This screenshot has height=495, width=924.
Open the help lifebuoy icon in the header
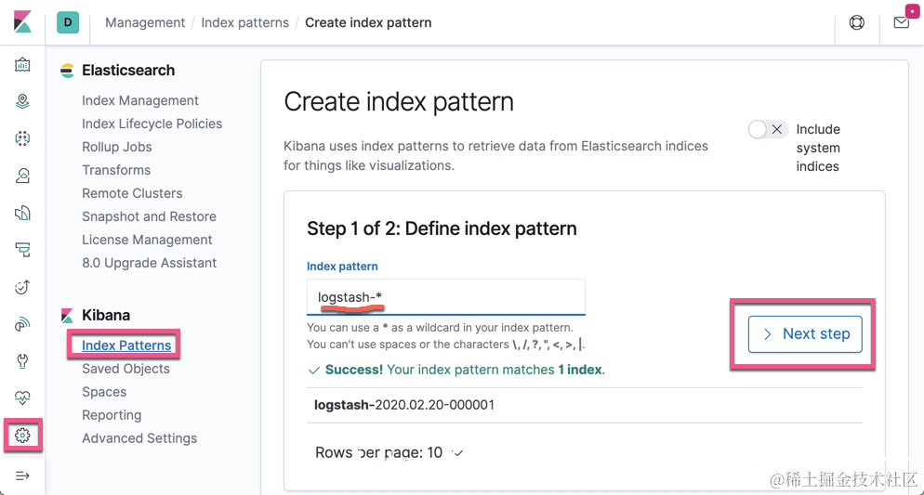pos(857,22)
